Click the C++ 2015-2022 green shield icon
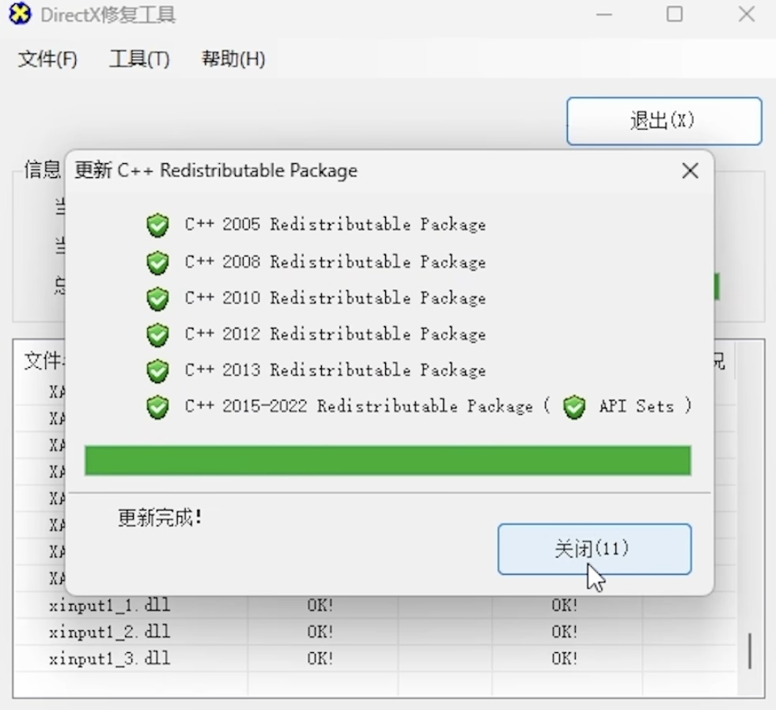 [158, 407]
